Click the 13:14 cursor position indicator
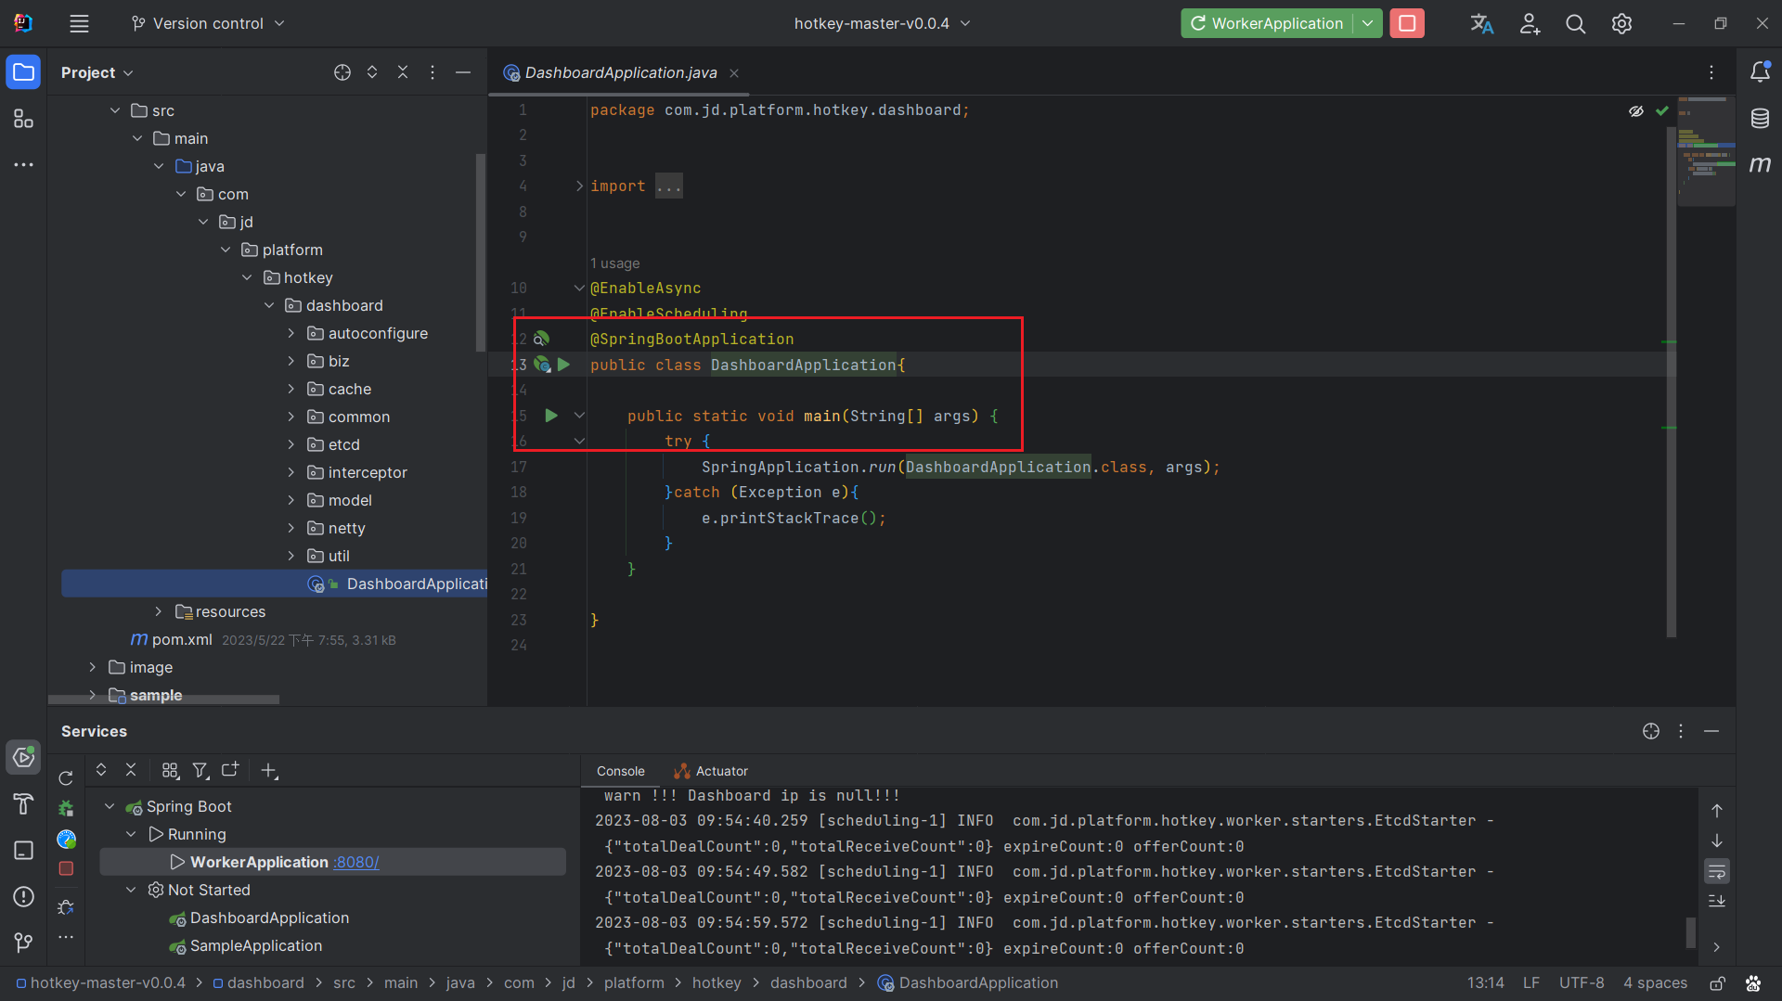Screen dimensions: 1782x1001 pyautogui.click(x=1485, y=983)
